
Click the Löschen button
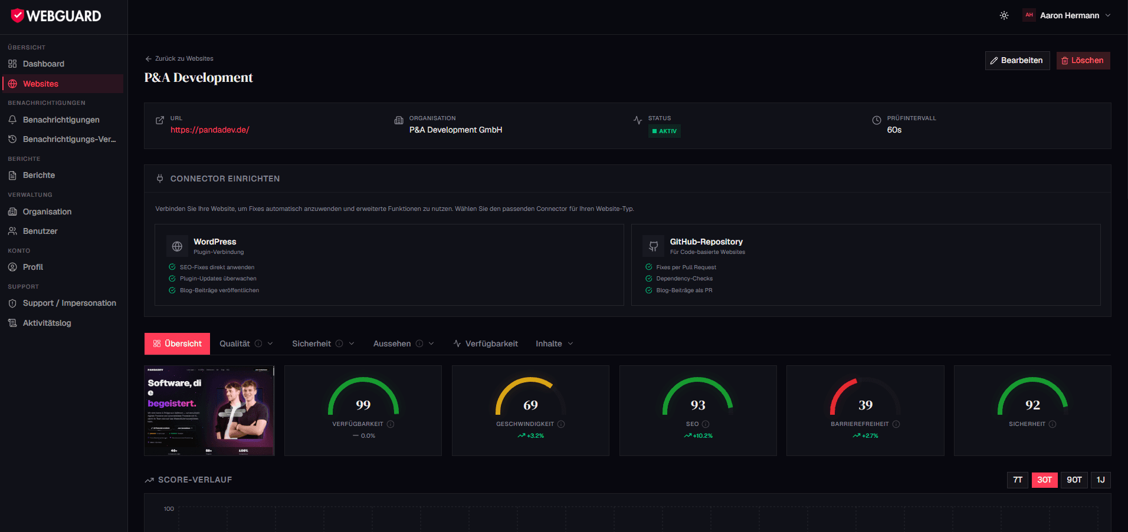tap(1083, 61)
